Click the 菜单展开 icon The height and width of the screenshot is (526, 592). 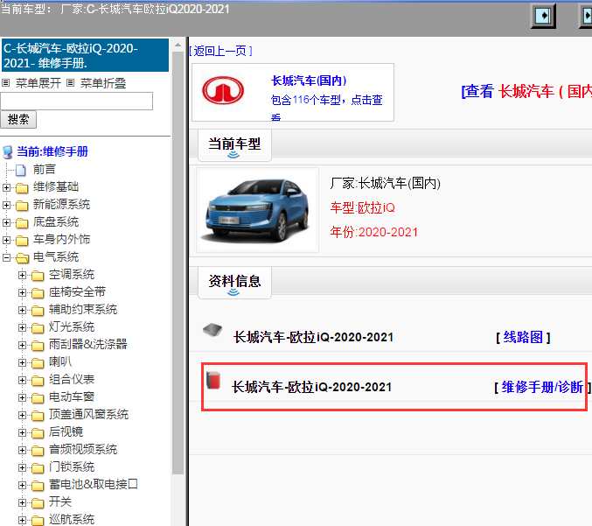(x=5, y=83)
